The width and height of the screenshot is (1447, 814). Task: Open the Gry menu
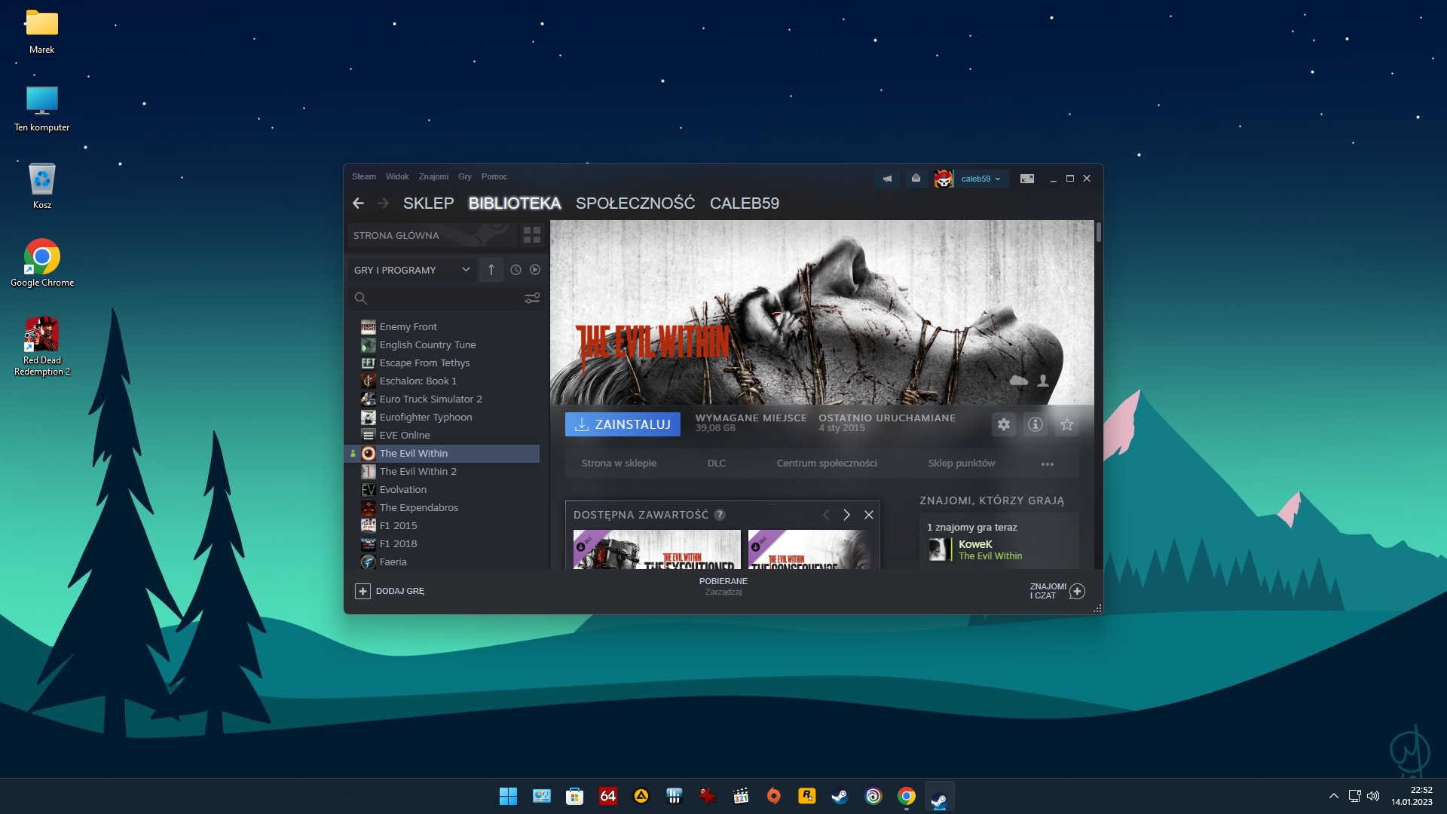click(x=465, y=176)
